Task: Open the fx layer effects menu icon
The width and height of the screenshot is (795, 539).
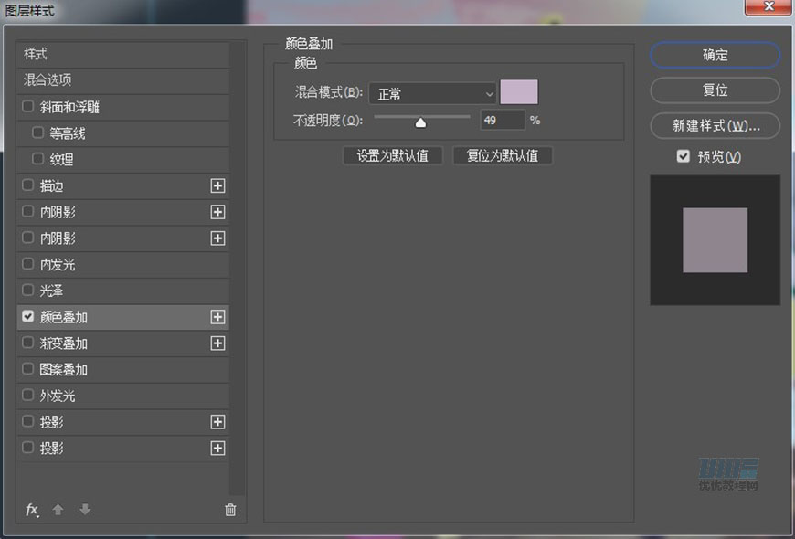Action: pyautogui.click(x=32, y=510)
